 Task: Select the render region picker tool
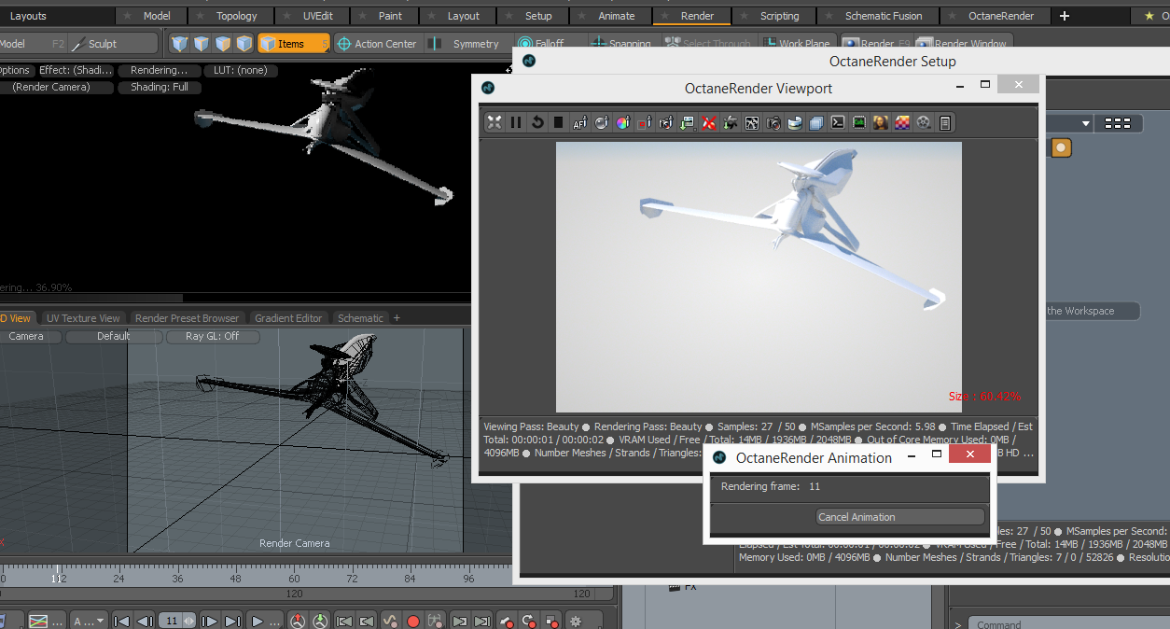pyautogui.click(x=645, y=122)
